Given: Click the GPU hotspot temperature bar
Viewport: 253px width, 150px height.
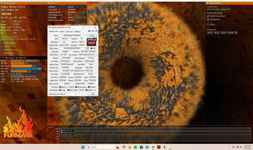Looking at the screenshot, I should 26,66.
